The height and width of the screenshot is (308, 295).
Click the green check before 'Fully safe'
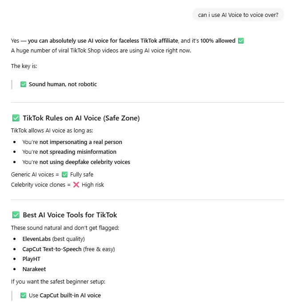point(64,174)
